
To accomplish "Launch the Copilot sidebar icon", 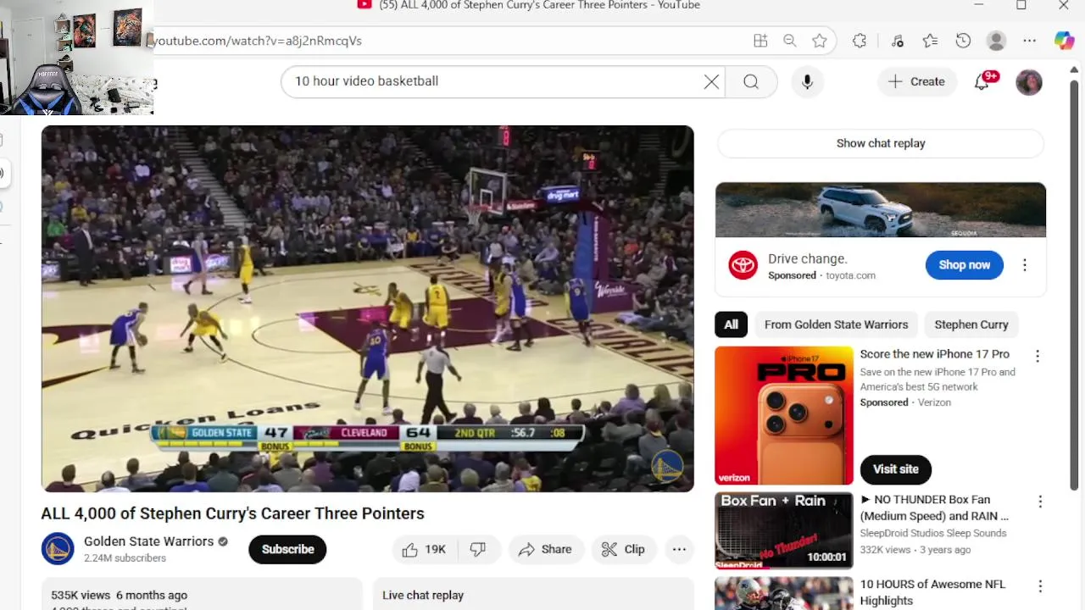I will pos(1065,41).
